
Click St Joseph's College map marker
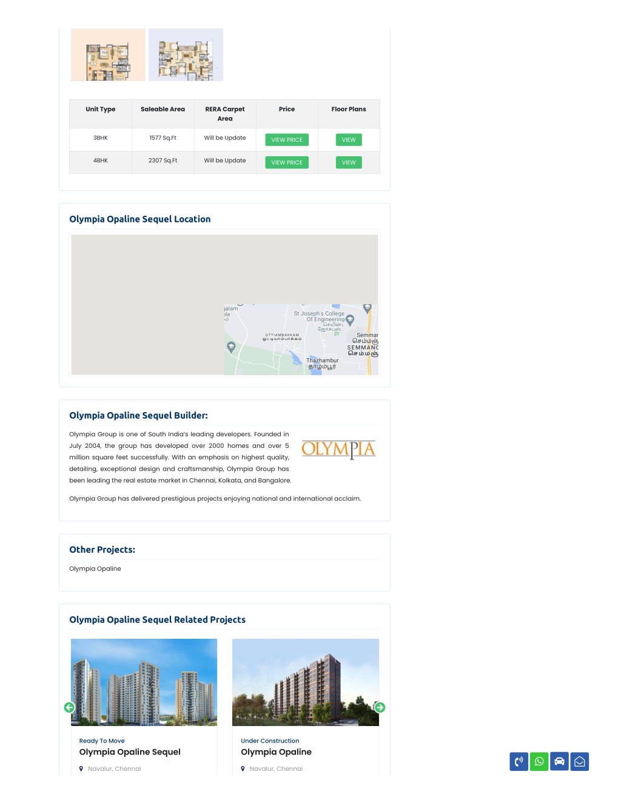click(x=350, y=319)
